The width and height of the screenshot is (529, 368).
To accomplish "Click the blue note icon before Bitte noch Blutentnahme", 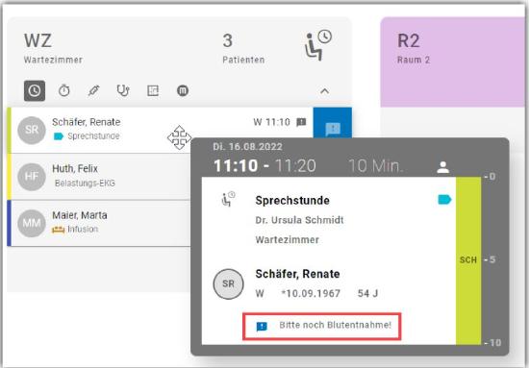I will (262, 327).
